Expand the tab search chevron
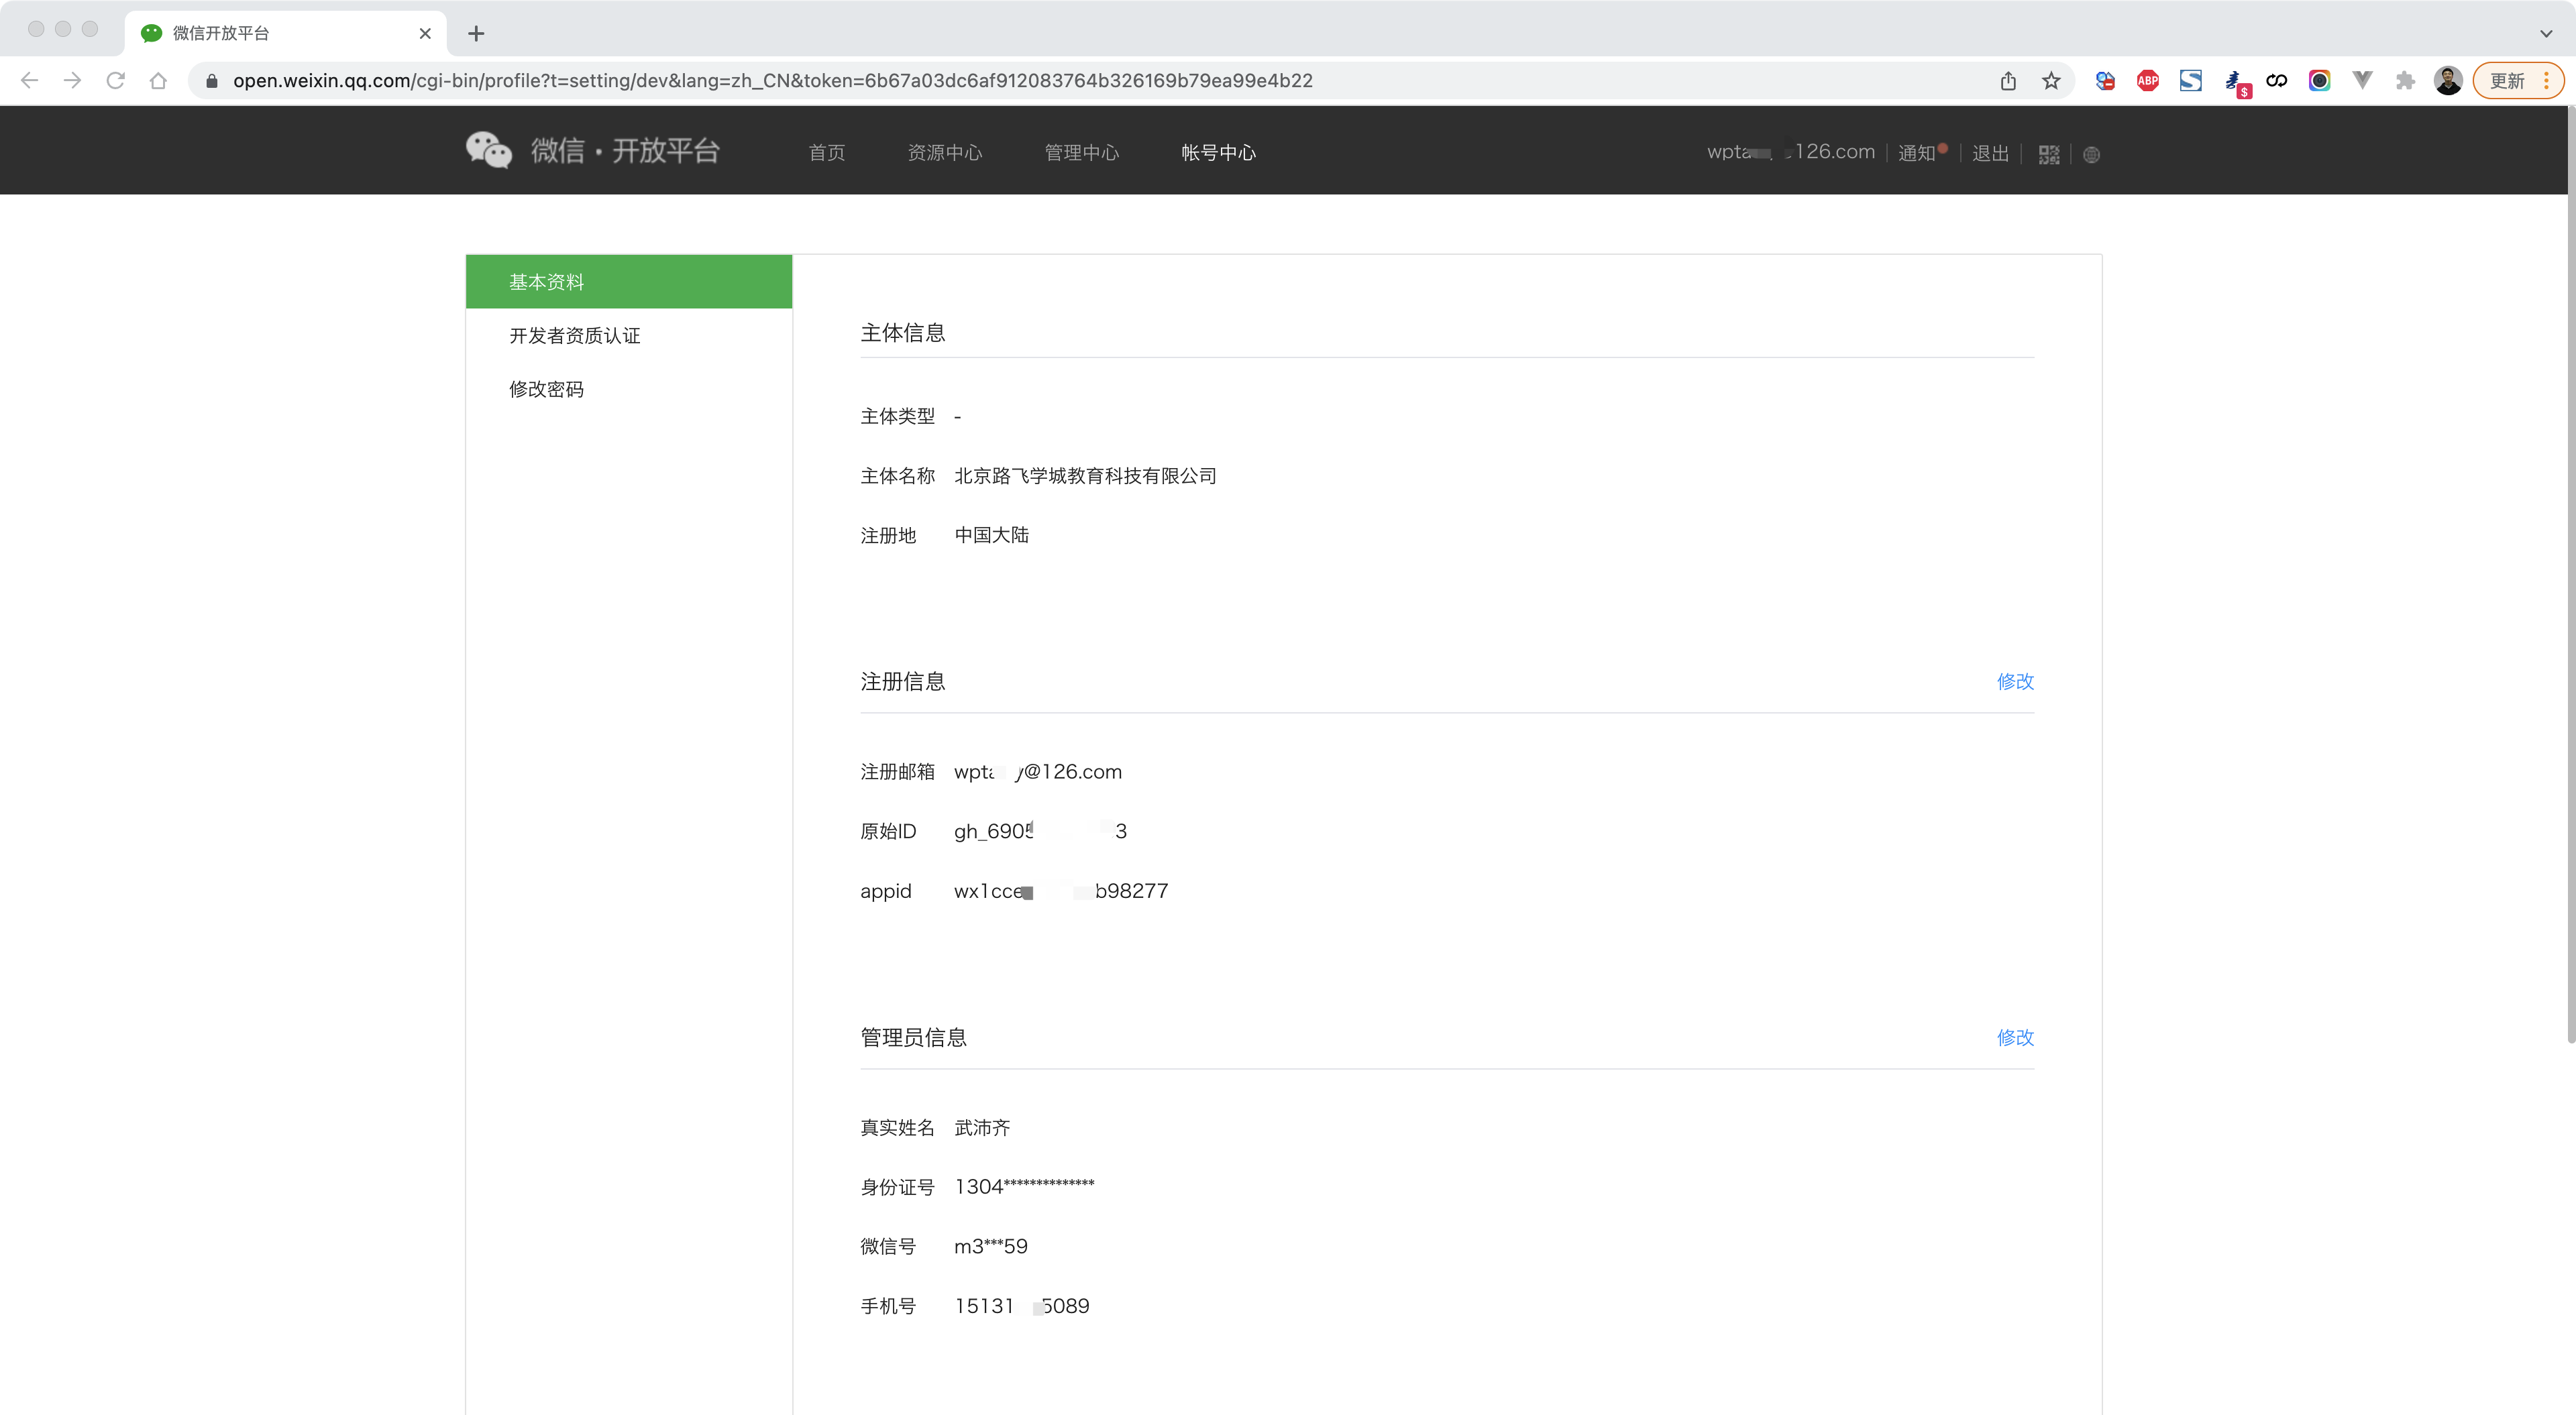 (2545, 33)
